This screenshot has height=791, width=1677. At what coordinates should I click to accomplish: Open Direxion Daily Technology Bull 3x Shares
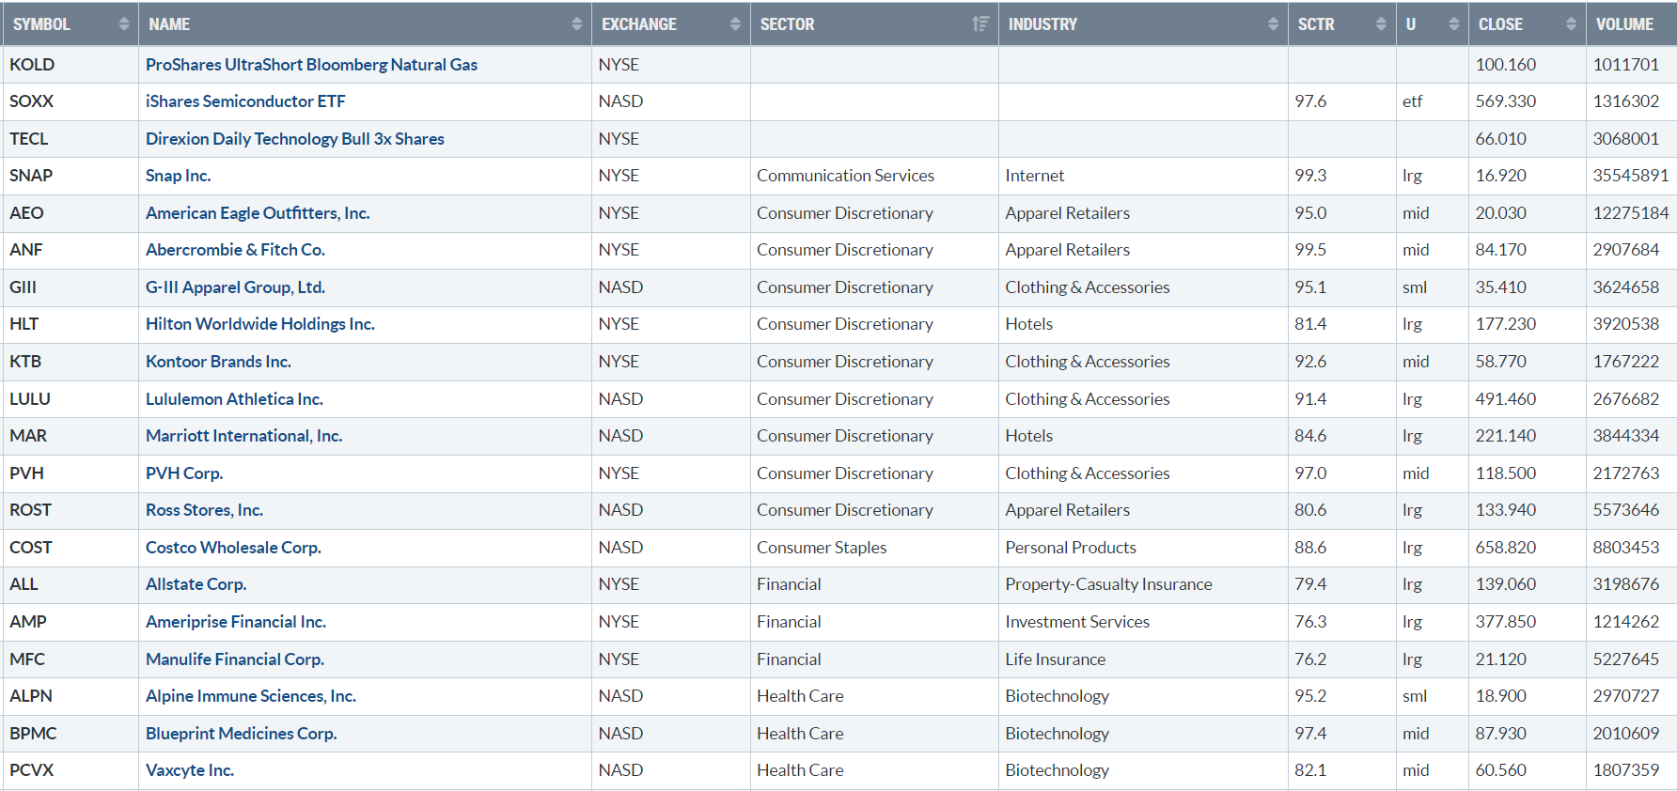pos(294,139)
